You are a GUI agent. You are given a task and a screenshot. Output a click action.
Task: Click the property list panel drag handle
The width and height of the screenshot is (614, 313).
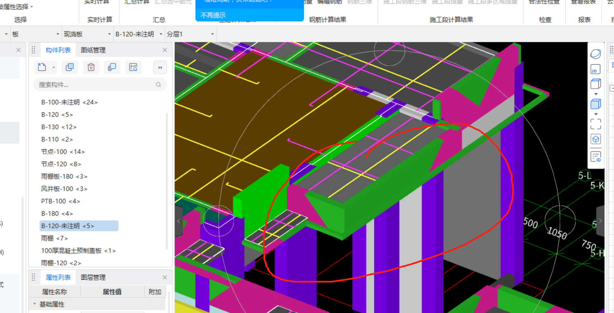(x=34, y=277)
